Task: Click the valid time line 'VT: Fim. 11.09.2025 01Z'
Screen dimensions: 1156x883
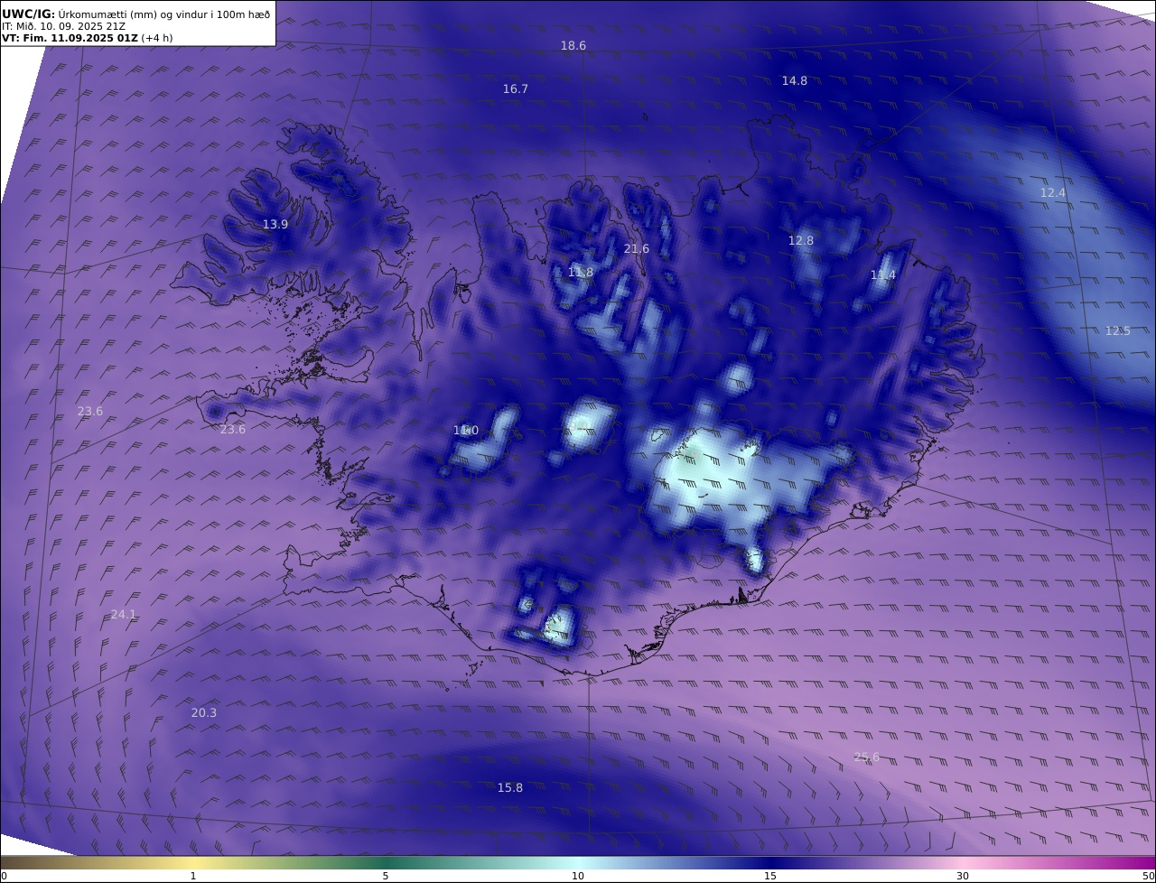Action: pyautogui.click(x=70, y=38)
